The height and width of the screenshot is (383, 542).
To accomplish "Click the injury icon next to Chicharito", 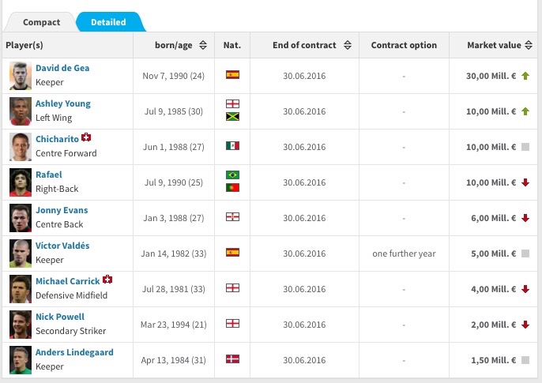I will tap(86, 137).
